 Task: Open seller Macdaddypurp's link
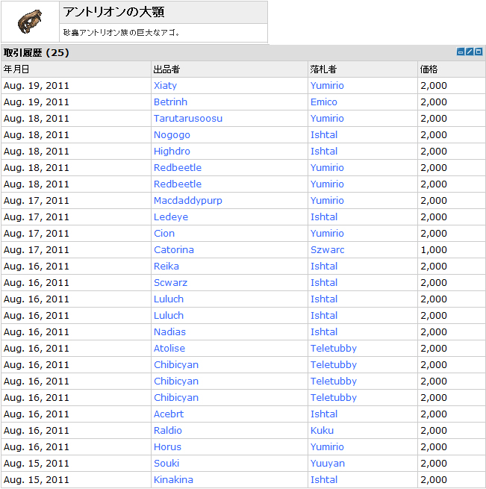tap(187, 200)
